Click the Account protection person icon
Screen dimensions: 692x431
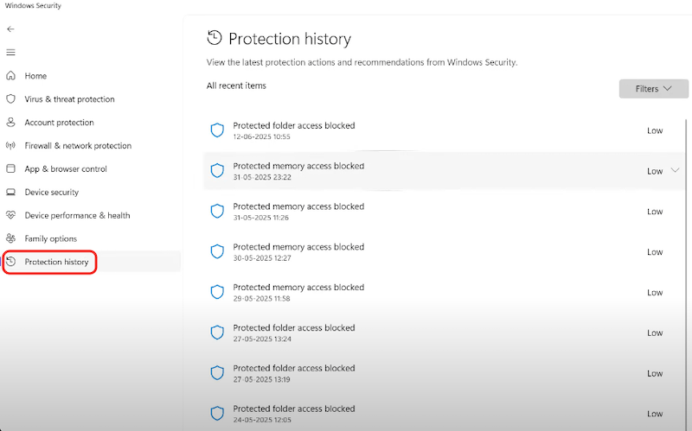(10, 123)
